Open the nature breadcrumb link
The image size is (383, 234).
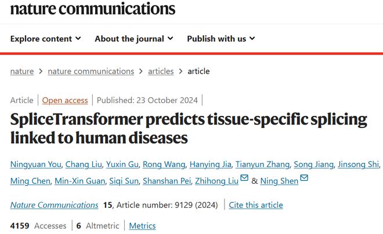(x=22, y=71)
